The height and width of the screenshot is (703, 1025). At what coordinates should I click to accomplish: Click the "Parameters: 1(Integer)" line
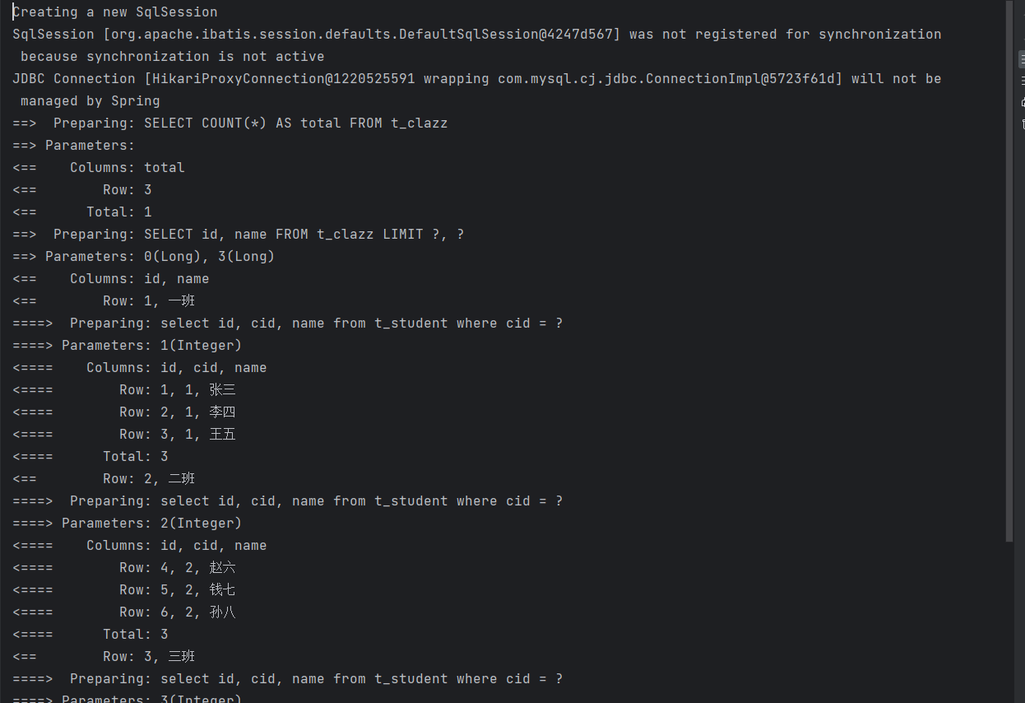click(151, 346)
